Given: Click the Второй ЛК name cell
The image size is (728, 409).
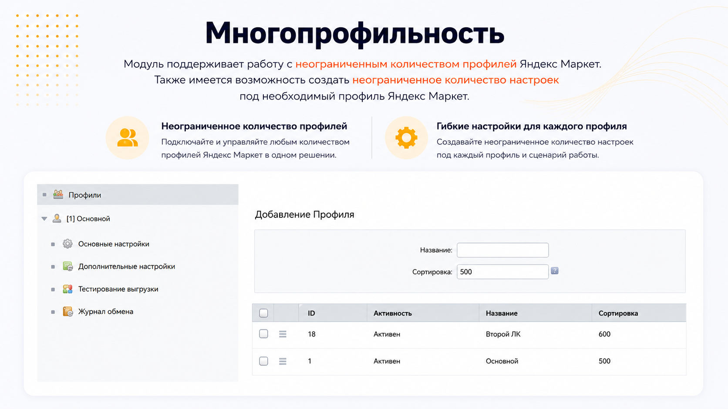Looking at the screenshot, I should (503, 334).
